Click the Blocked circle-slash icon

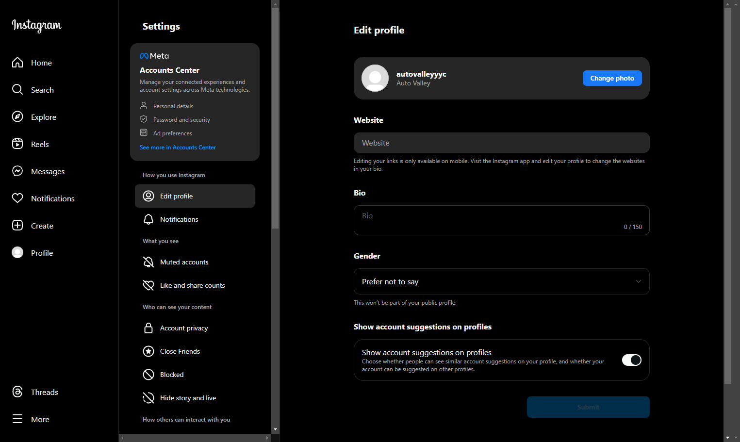[x=148, y=375]
